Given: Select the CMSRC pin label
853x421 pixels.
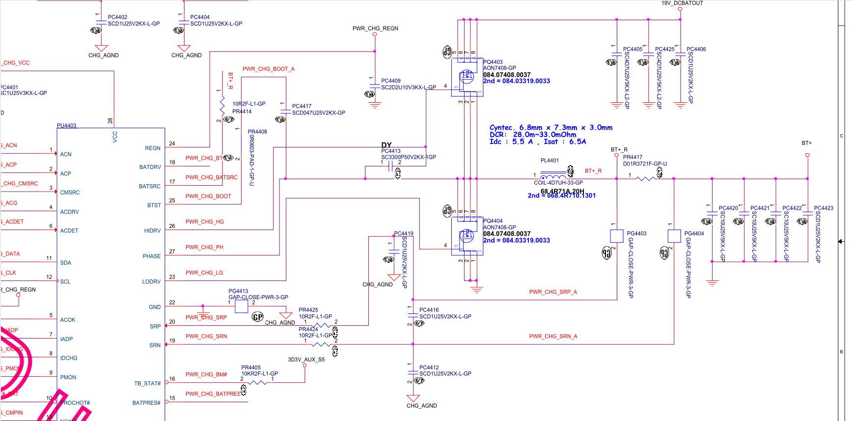Looking at the screenshot, I should (70, 193).
